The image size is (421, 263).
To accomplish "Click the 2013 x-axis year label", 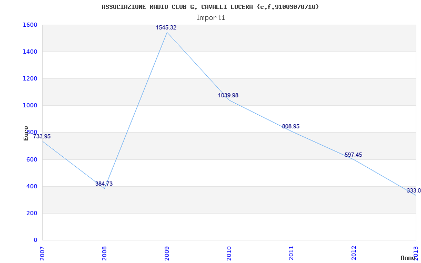I will [x=416, y=253].
